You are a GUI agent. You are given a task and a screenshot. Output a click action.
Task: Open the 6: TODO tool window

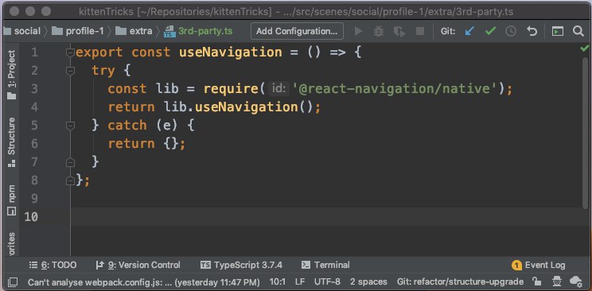(x=53, y=265)
